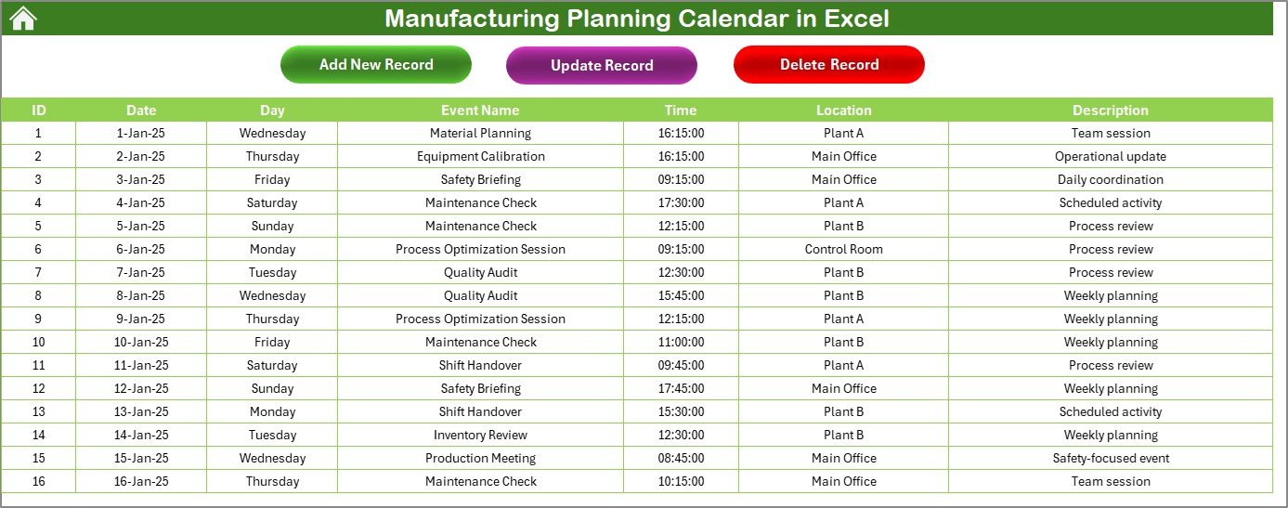The width and height of the screenshot is (1288, 508).
Task: Click the Production Meeting event cell
Action: coord(480,458)
